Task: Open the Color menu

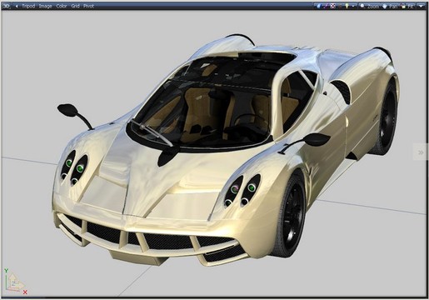Action: point(62,6)
